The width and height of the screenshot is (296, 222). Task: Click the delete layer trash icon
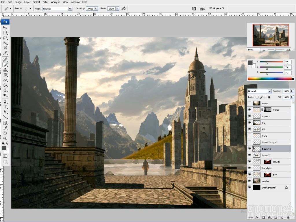tap(288, 217)
